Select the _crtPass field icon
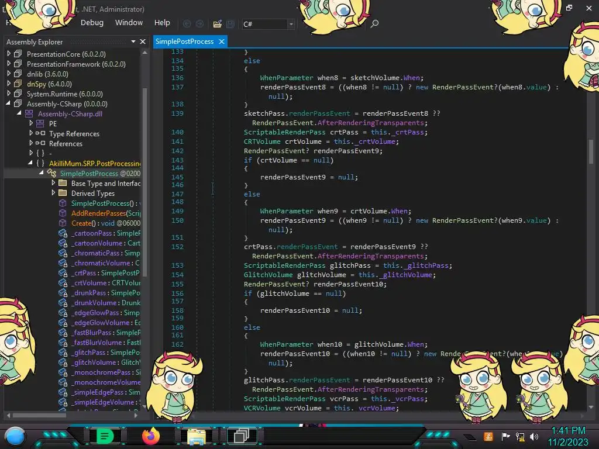 63,272
